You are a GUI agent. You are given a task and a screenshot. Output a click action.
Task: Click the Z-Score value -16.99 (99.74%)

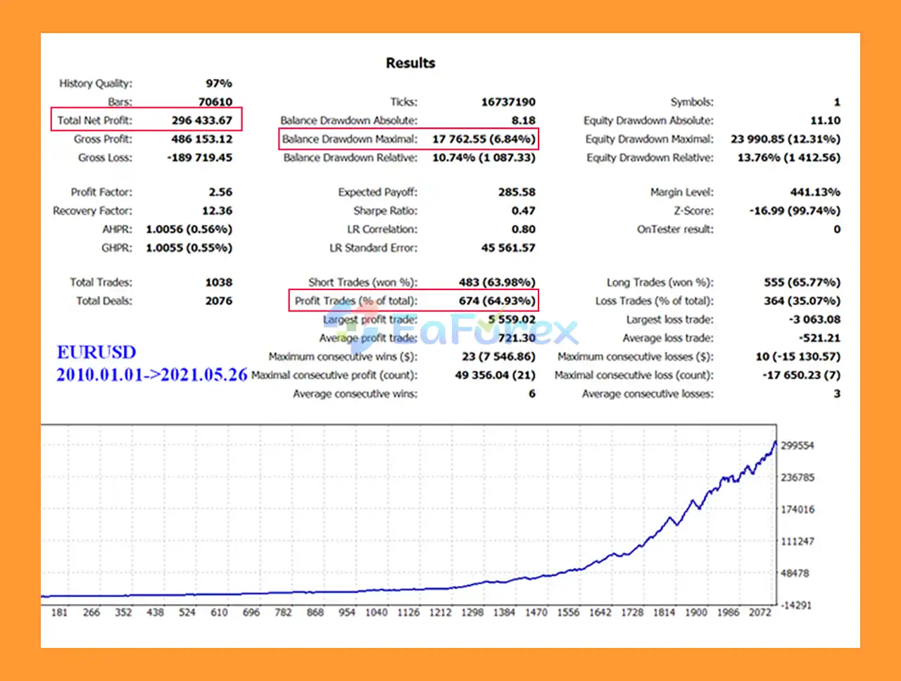pos(795,211)
